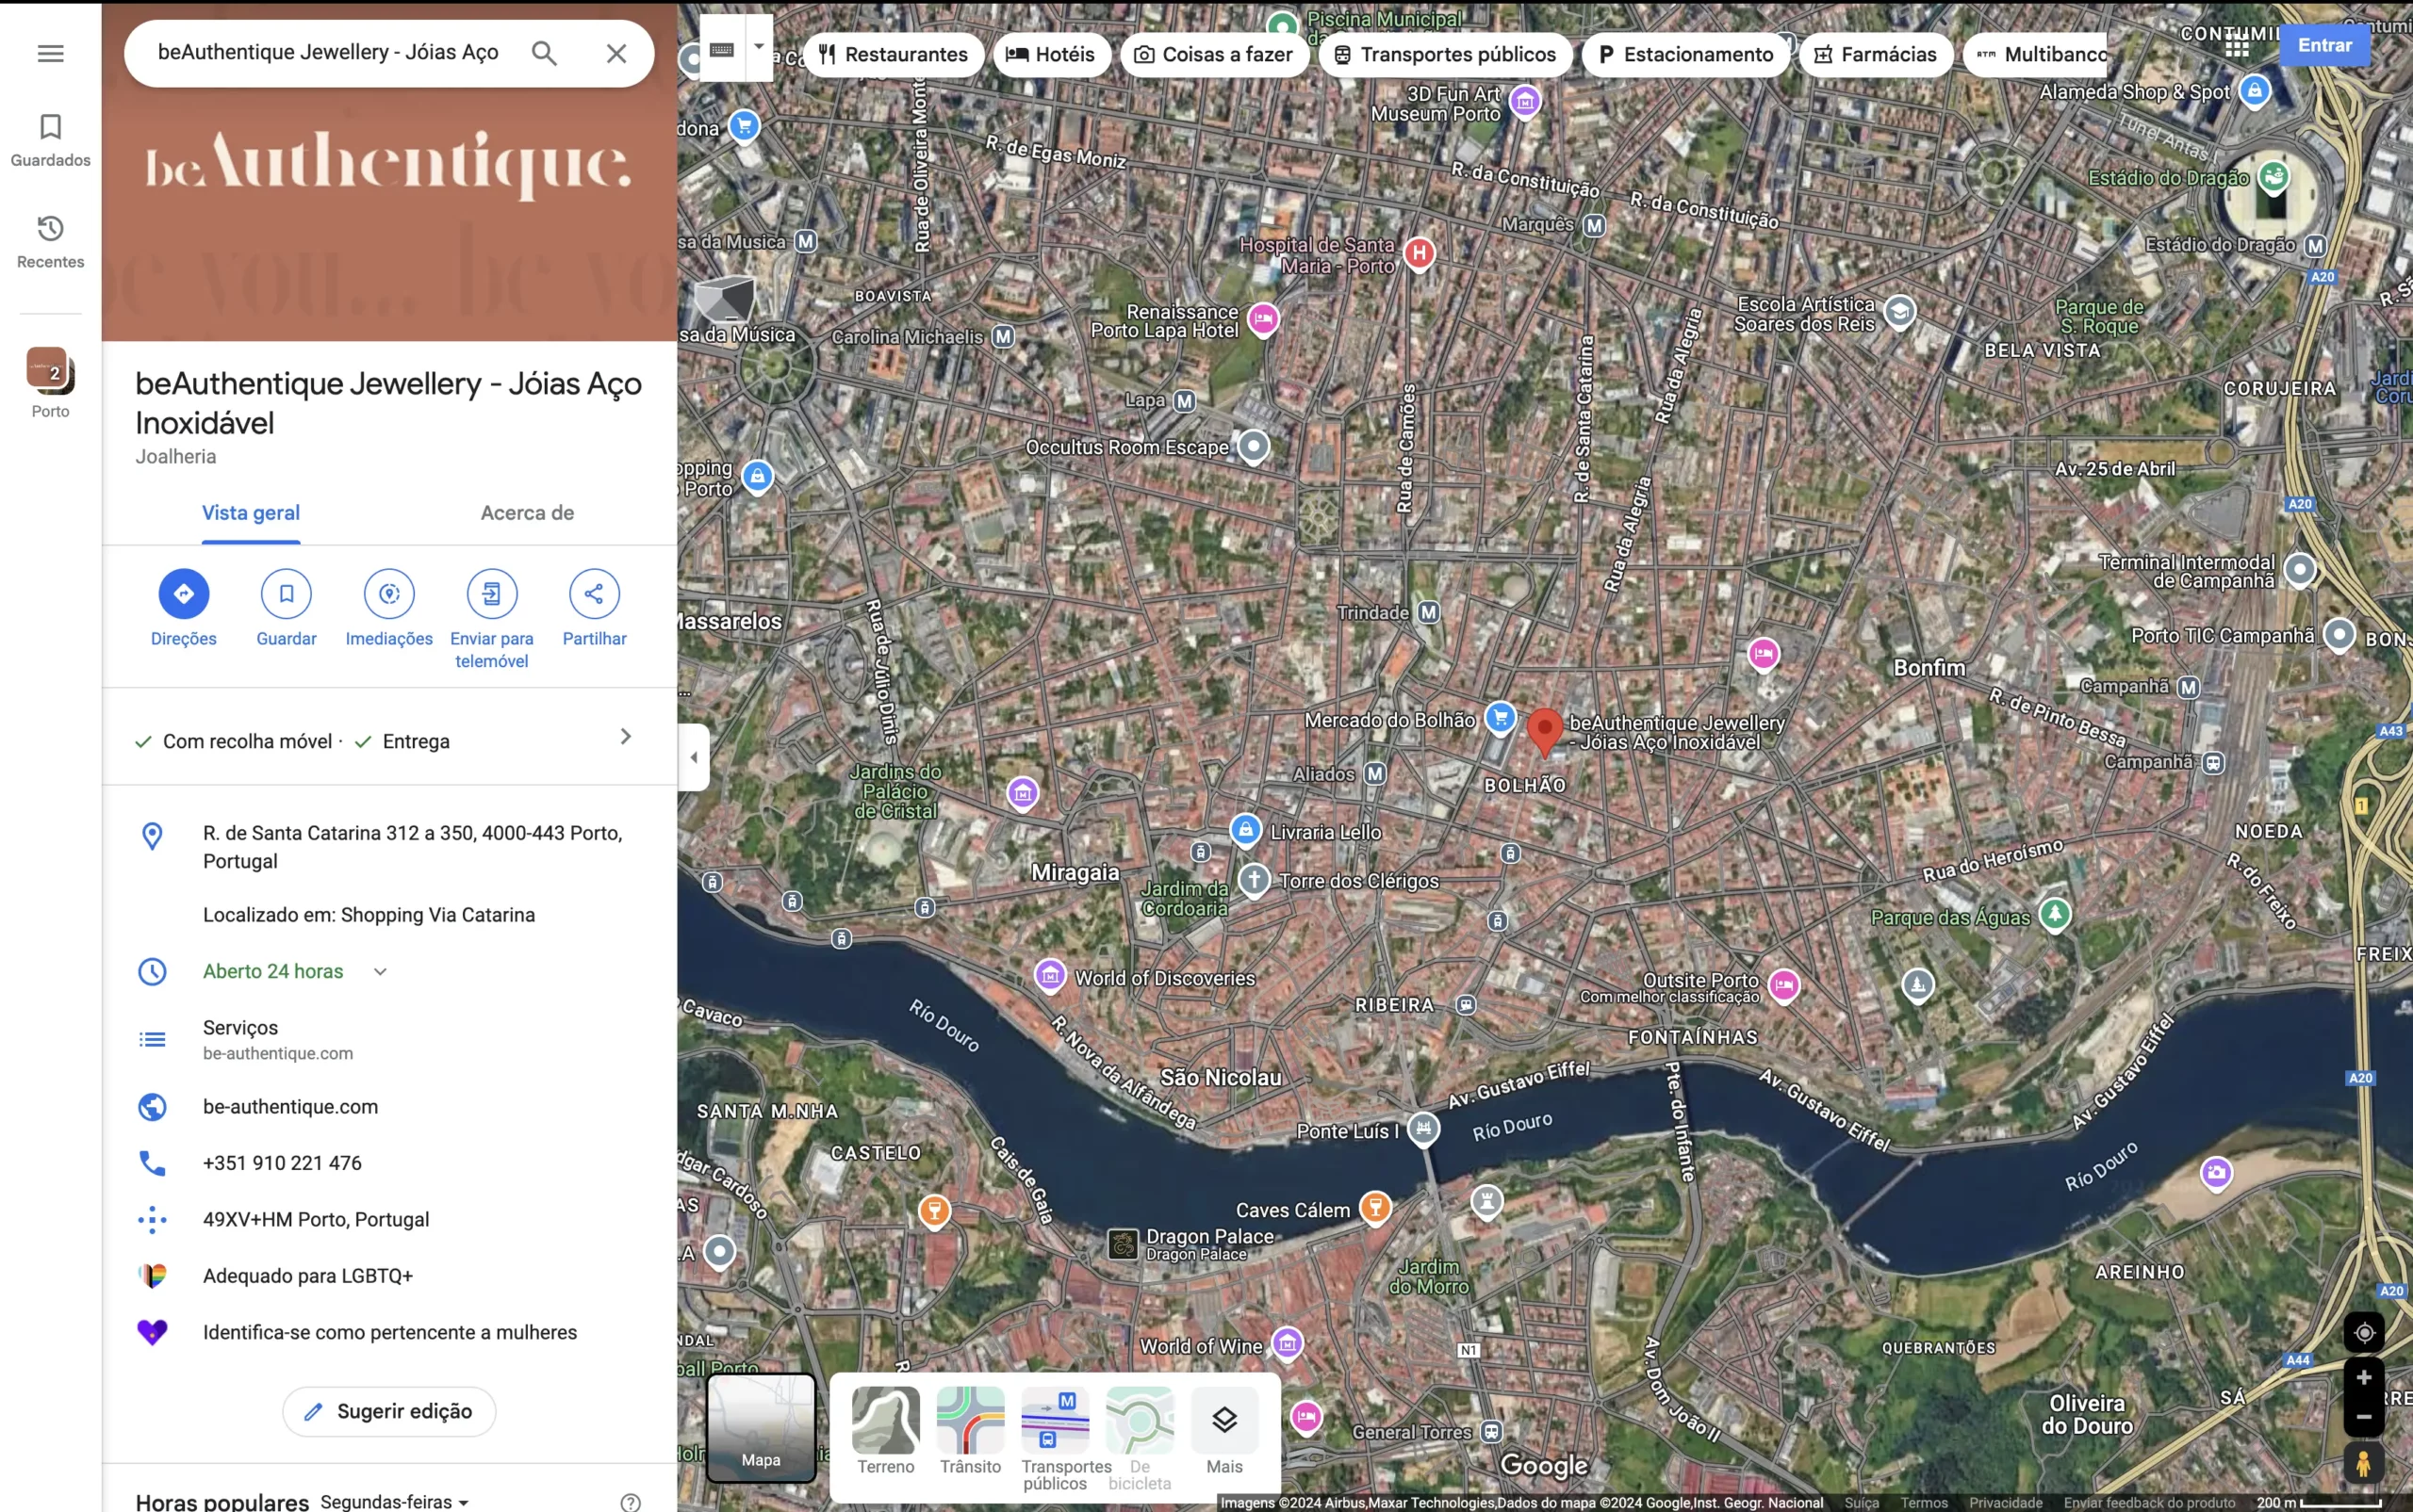Open the hamburger main menu
2413x1512 pixels.
click(50, 53)
